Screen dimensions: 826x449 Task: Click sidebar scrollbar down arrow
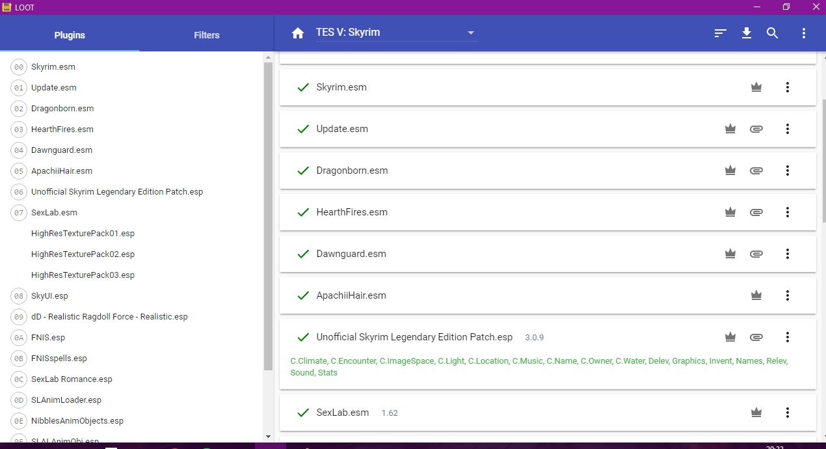pyautogui.click(x=269, y=437)
